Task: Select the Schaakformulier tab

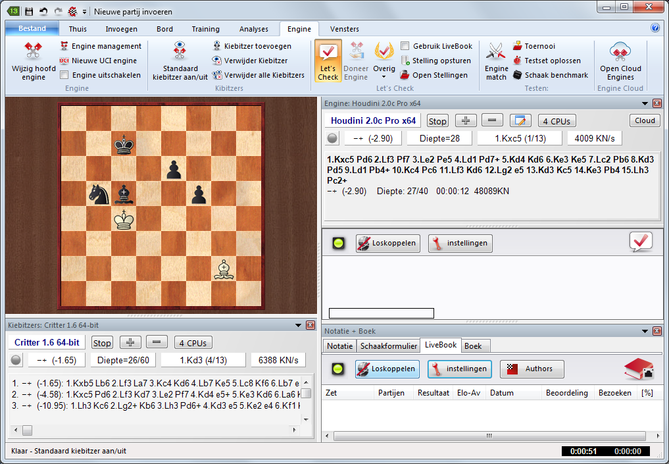Action: (388, 346)
